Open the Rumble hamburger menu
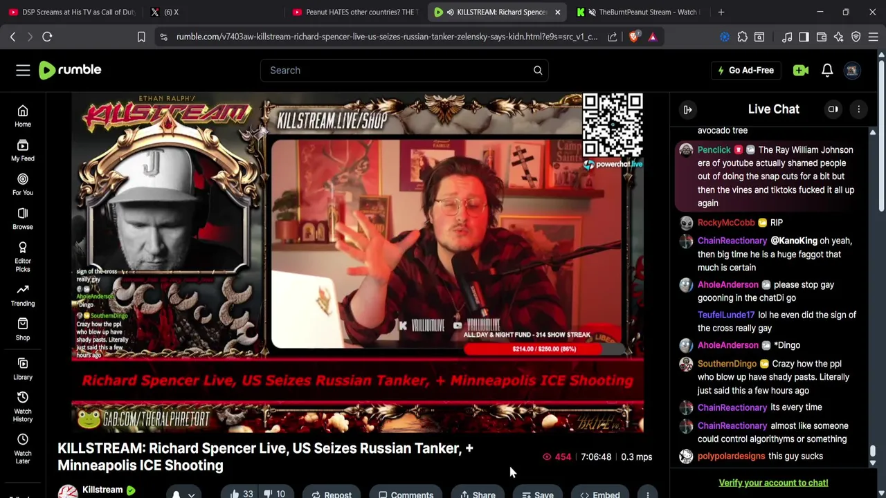The image size is (886, 498). point(23,70)
